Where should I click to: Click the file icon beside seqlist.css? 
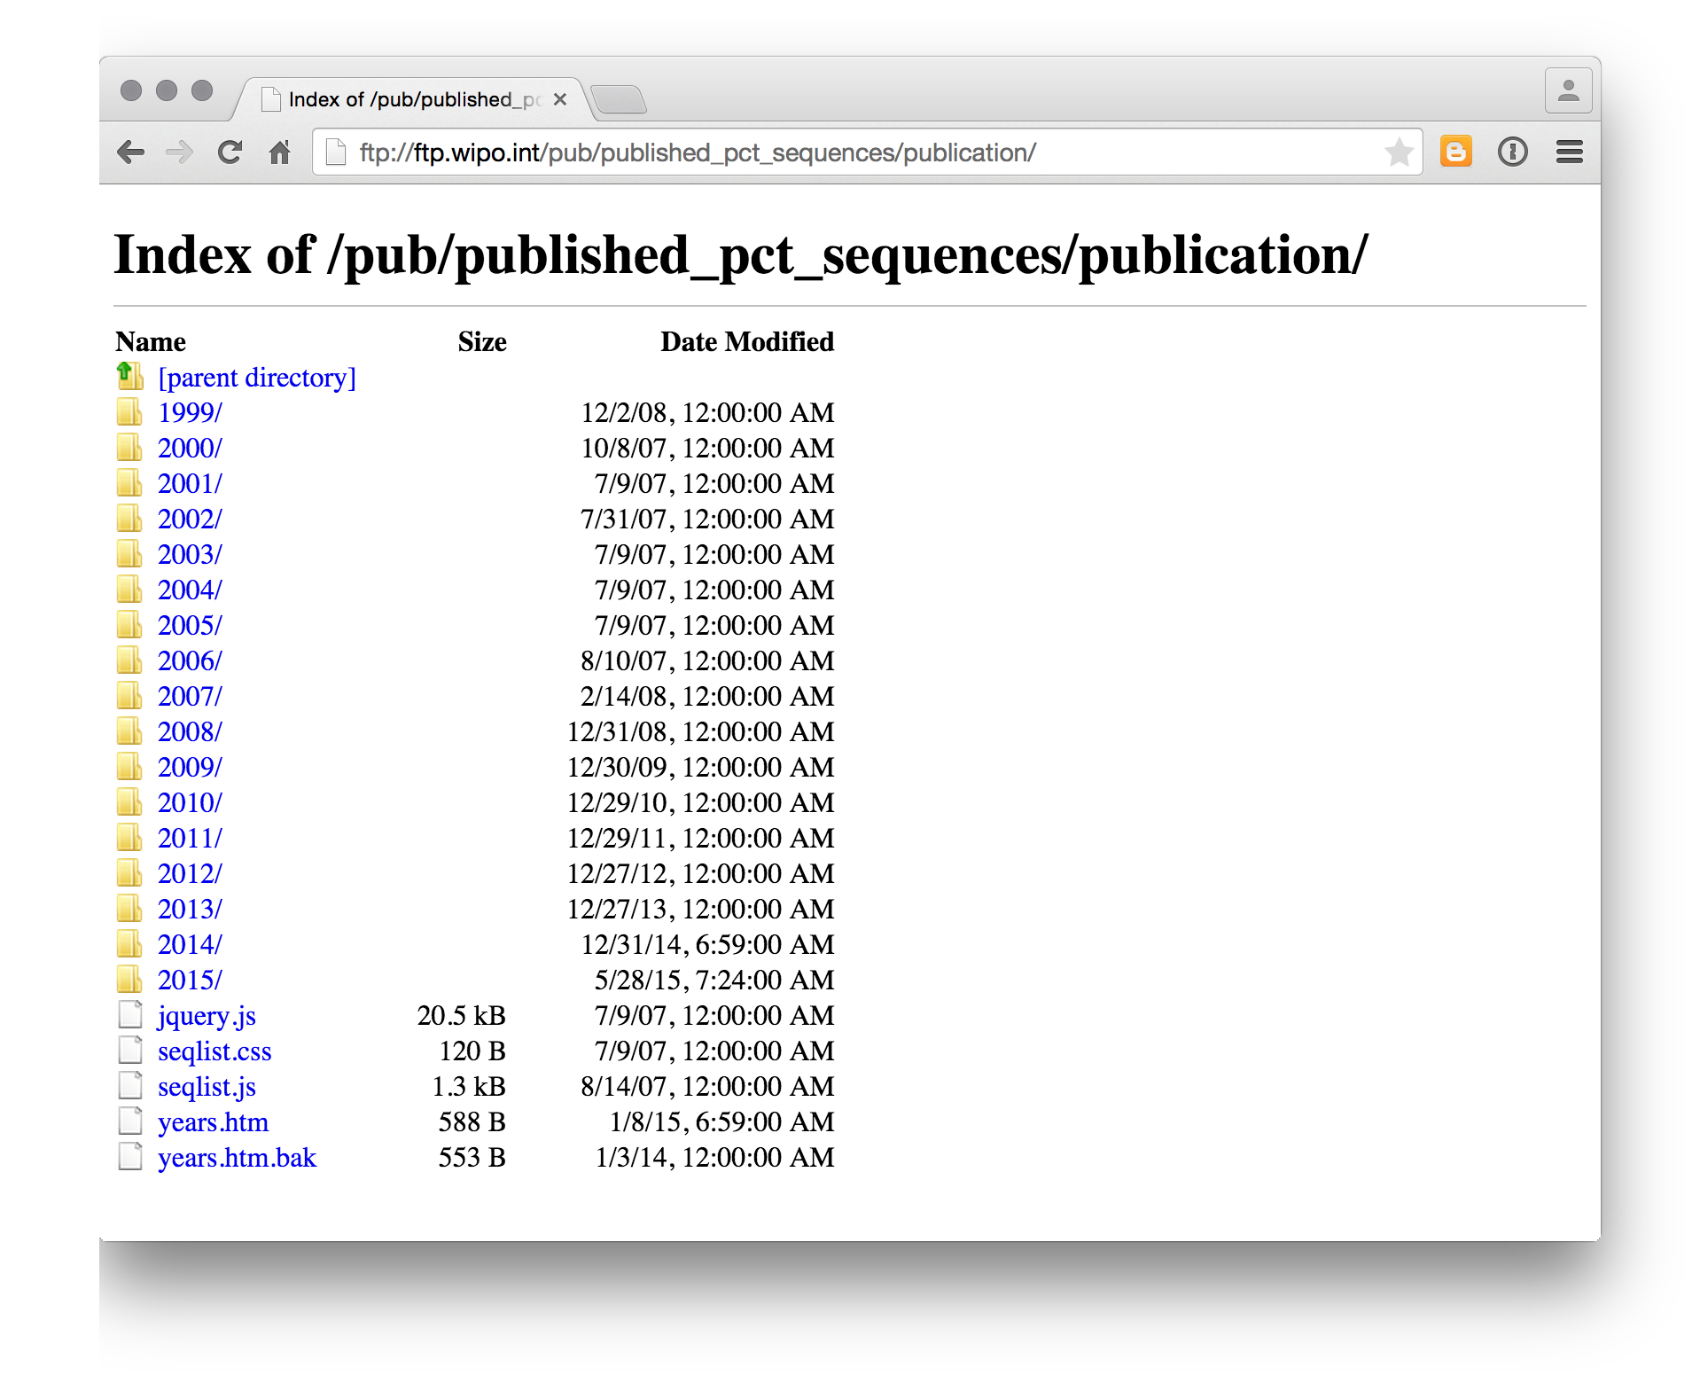tap(130, 1050)
